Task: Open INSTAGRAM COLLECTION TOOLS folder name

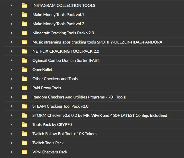Action: (x=64, y=5)
